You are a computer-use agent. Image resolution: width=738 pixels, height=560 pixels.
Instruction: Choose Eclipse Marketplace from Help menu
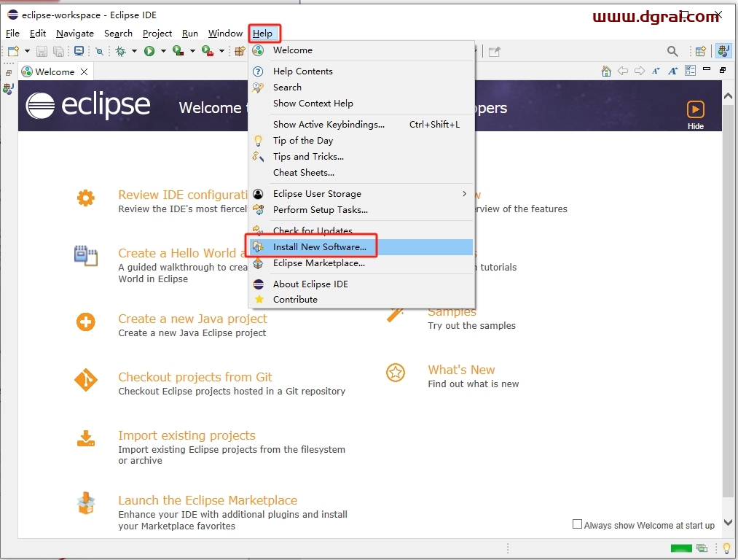318,263
